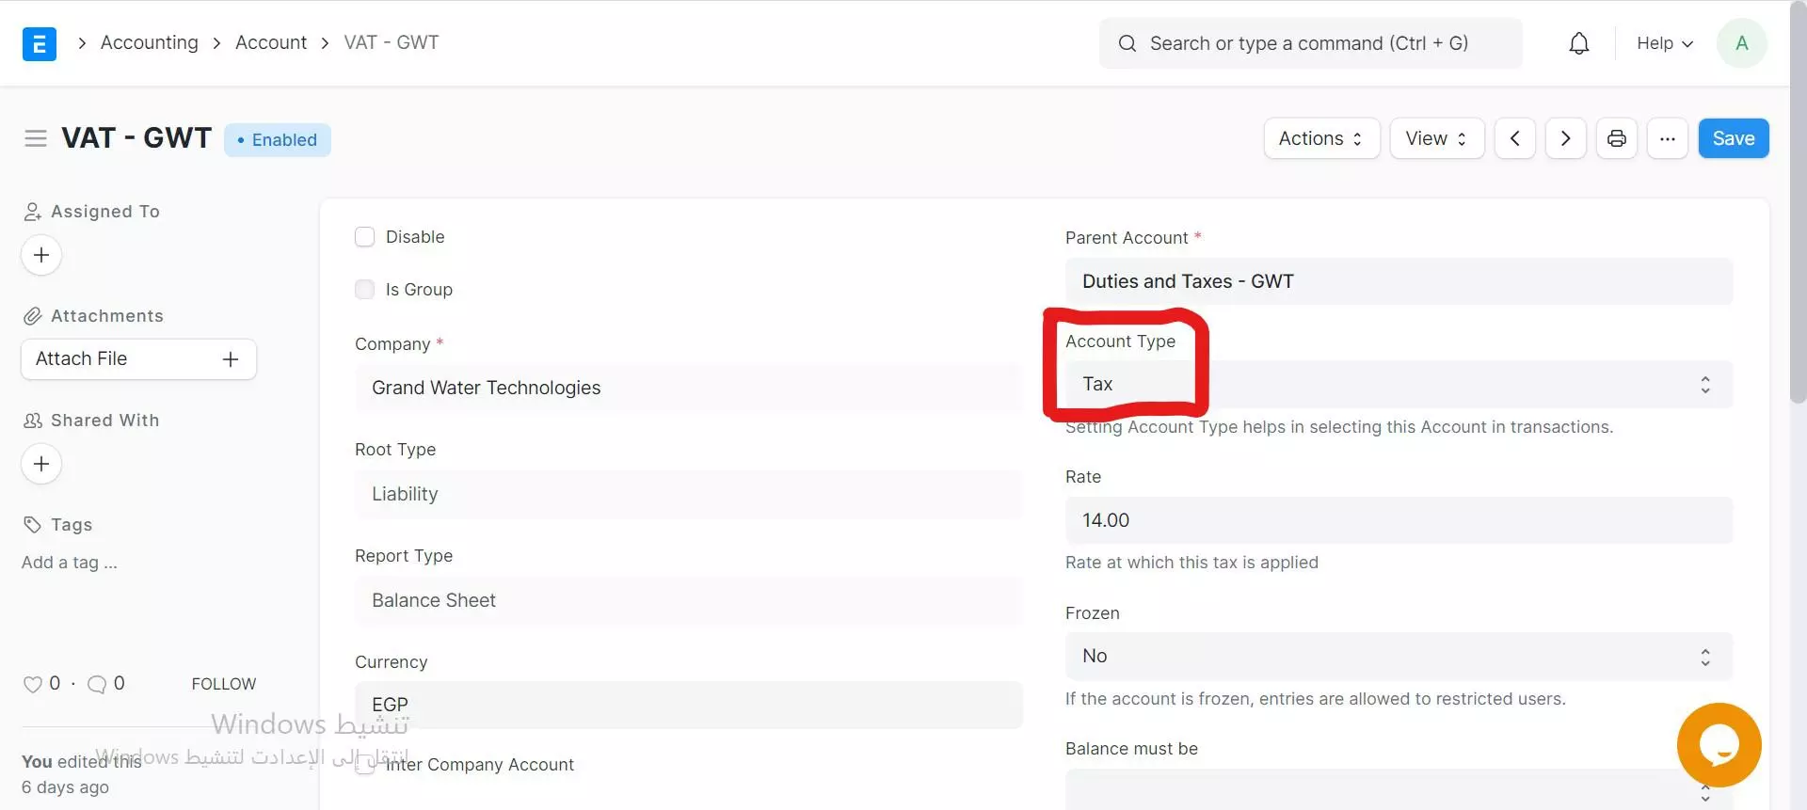Click the ERPNext home logo icon
Image resolution: width=1807 pixels, height=810 pixels.
pyautogui.click(x=40, y=43)
